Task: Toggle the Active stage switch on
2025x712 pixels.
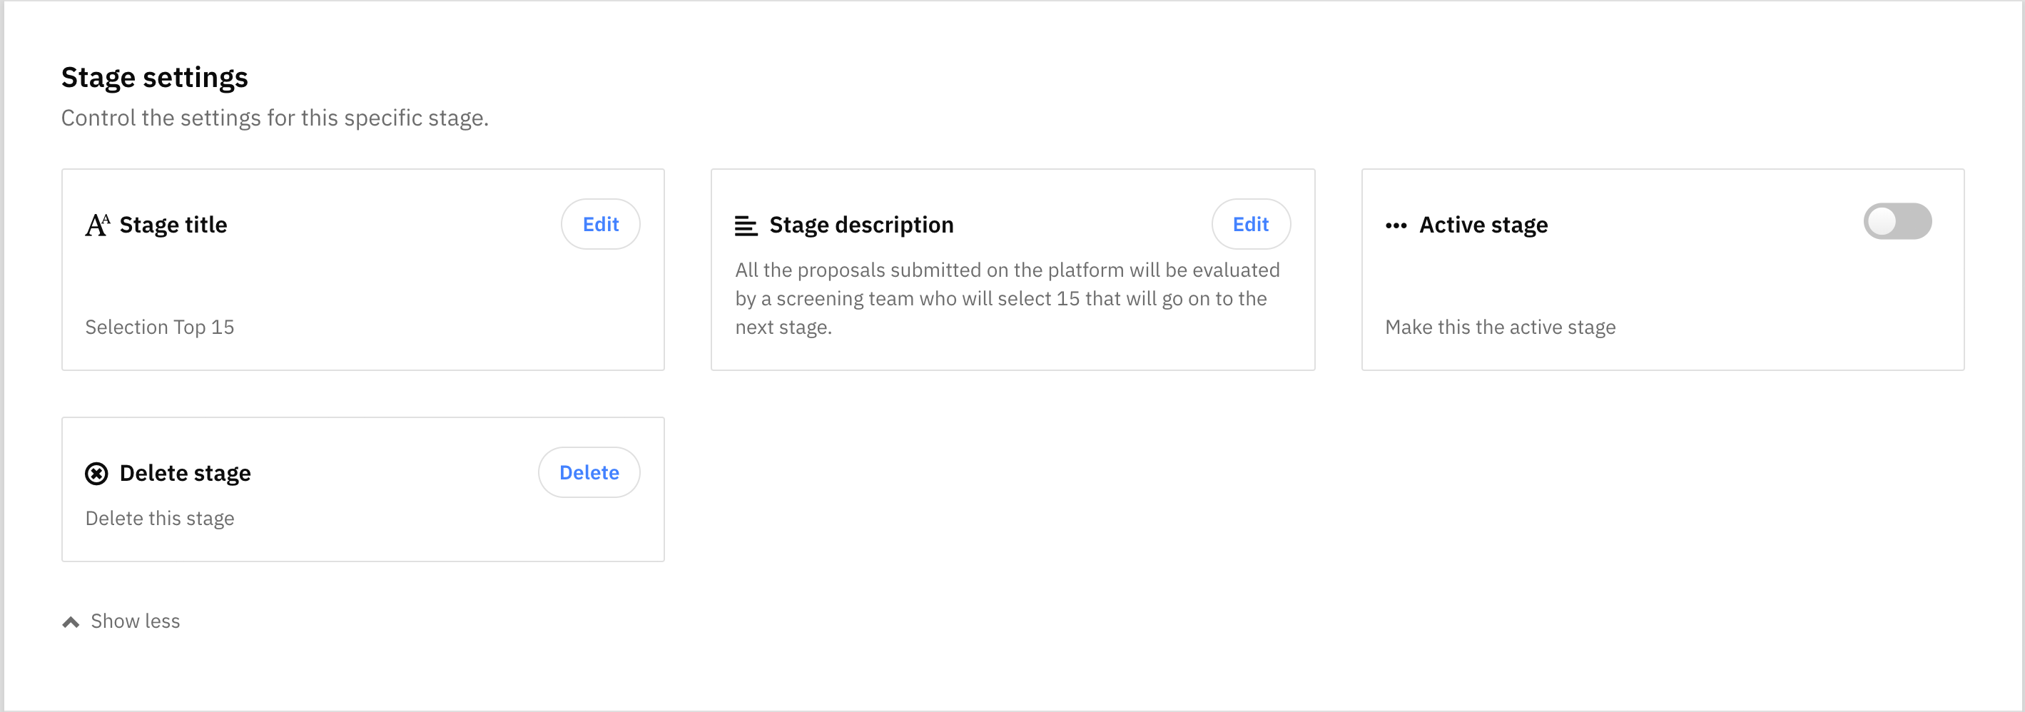Action: point(1897,222)
